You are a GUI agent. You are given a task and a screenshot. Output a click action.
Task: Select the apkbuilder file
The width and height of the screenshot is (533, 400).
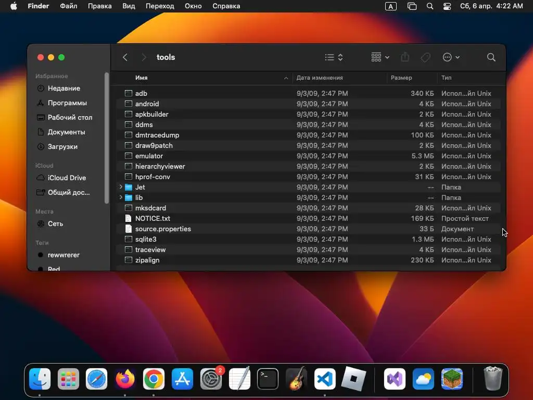(x=151, y=114)
